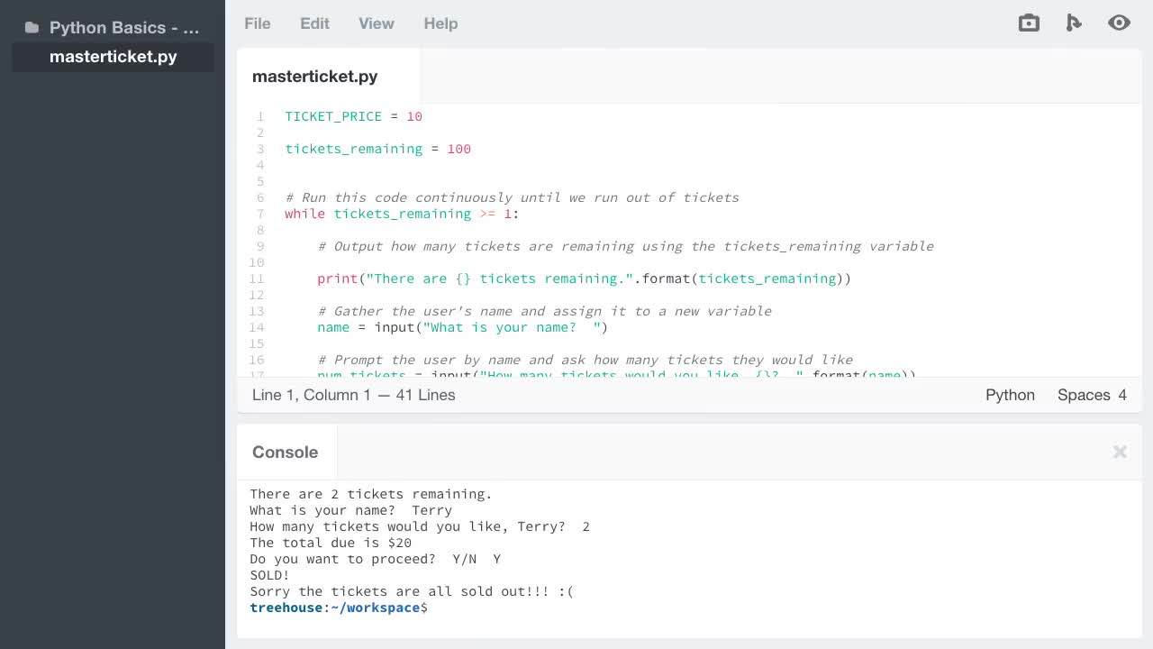This screenshot has height=649, width=1153.
Task: Select masterticket.py in the sidebar
Action: click(x=113, y=57)
